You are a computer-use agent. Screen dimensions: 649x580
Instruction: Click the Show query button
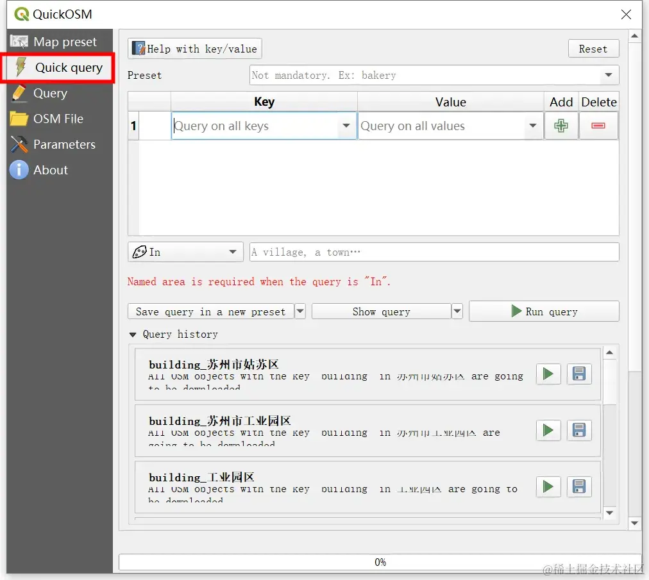381,311
